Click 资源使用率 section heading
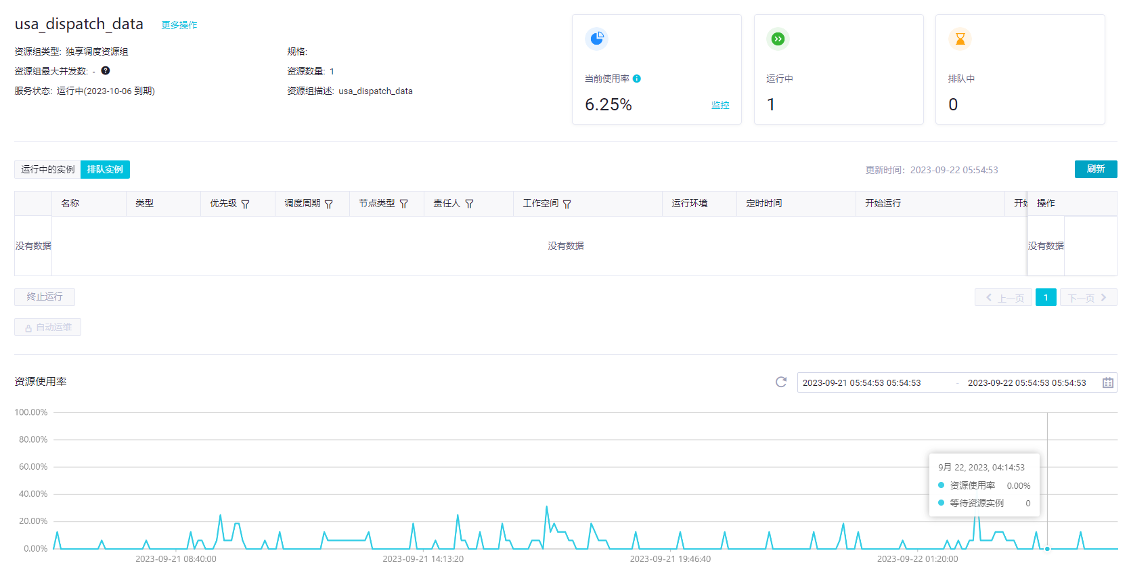1129x574 pixels. (x=41, y=382)
